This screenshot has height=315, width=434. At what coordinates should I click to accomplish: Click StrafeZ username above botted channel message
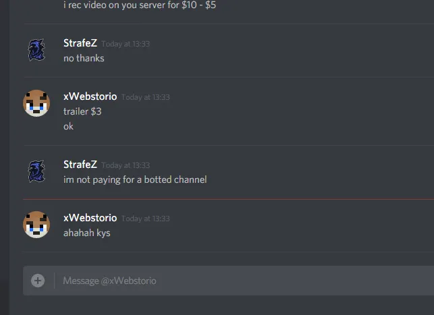(80, 165)
